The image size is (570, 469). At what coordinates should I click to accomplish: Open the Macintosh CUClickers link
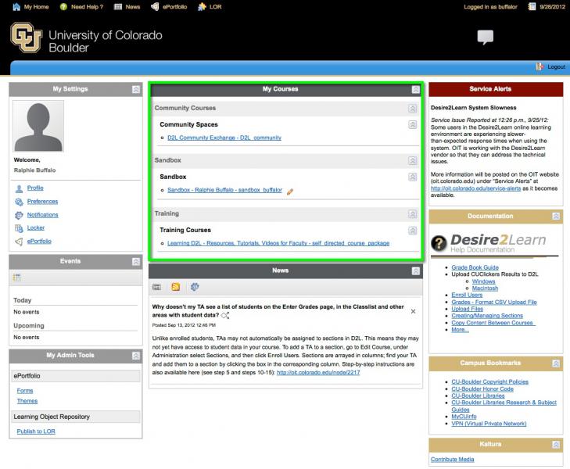pos(485,288)
